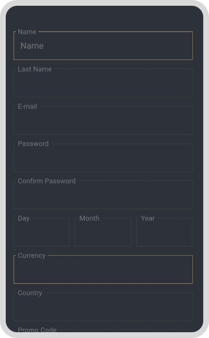The height and width of the screenshot is (338, 209).
Task: Open the Month birth date selector
Action: 103,232
